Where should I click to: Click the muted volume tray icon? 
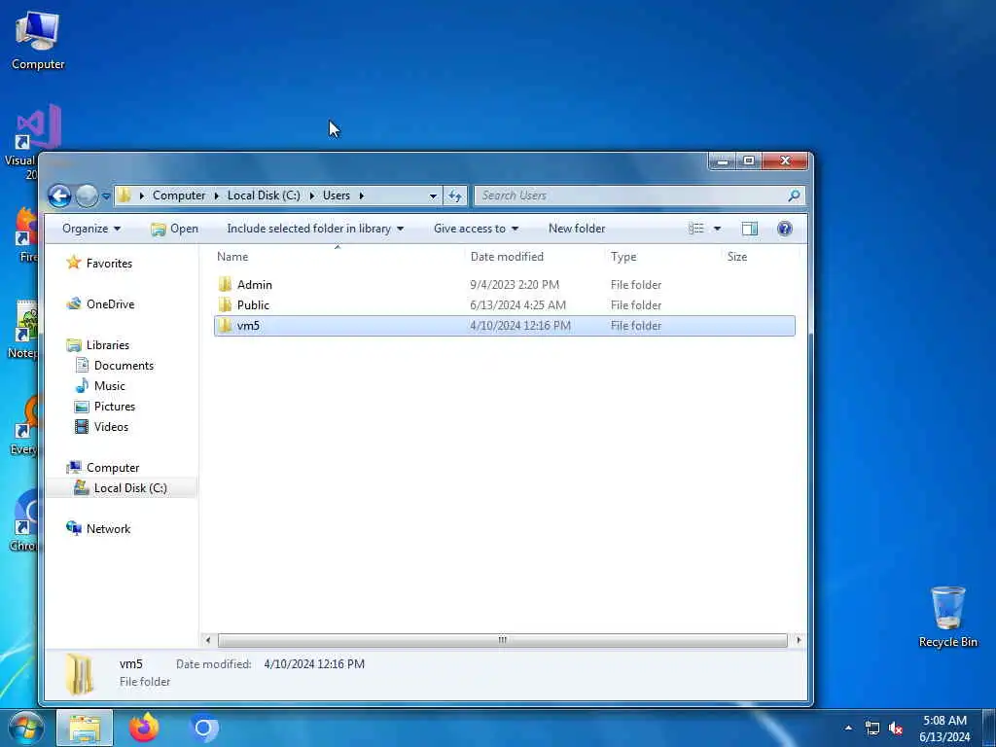(x=896, y=728)
